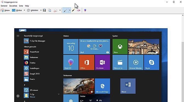Send snip via envelope icon
184x102 pixels.
click(x=55, y=10)
